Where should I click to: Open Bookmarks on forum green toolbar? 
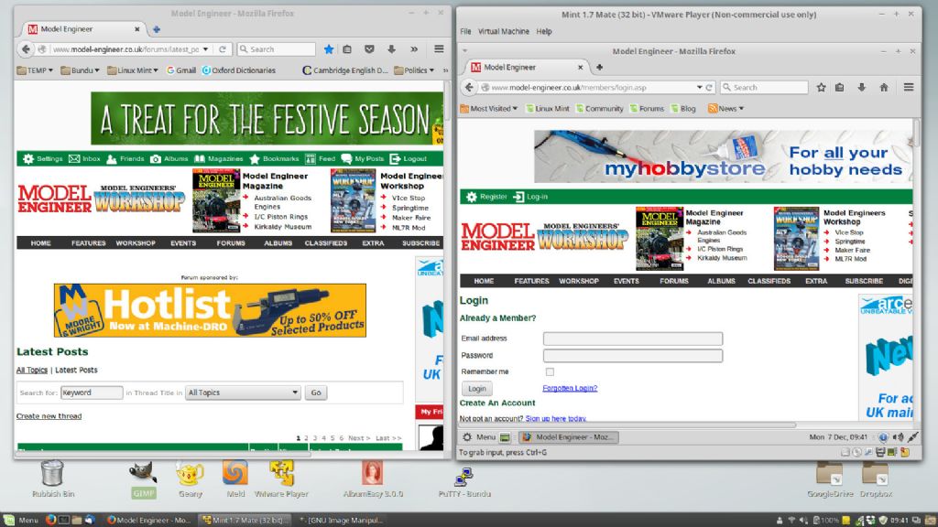tap(274, 158)
